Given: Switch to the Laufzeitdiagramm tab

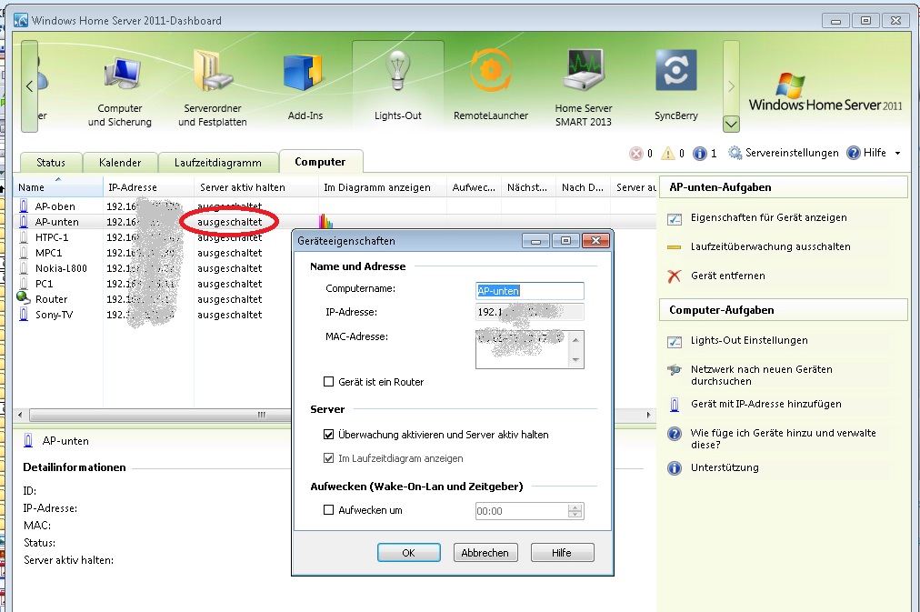Looking at the screenshot, I should pos(218,163).
